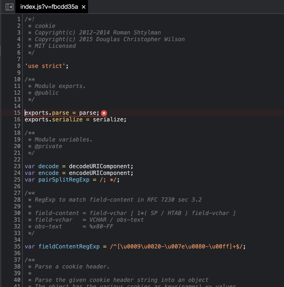
Task: Click the pairSplitRegExp variable name
Action: pyautogui.click(x=64, y=180)
